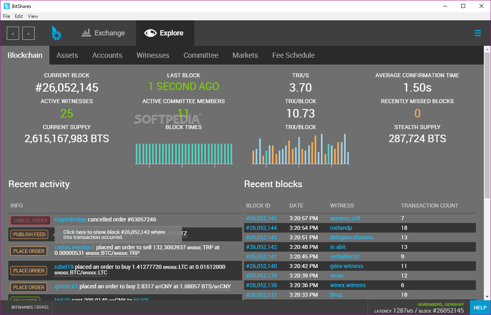This screenshot has height=315, width=491.
Task: Click PLACE ORDER tag for rubel19
Action: click(29, 271)
